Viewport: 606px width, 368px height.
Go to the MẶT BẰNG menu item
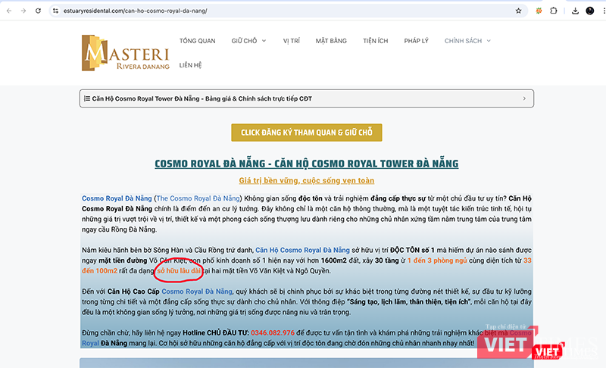point(331,41)
